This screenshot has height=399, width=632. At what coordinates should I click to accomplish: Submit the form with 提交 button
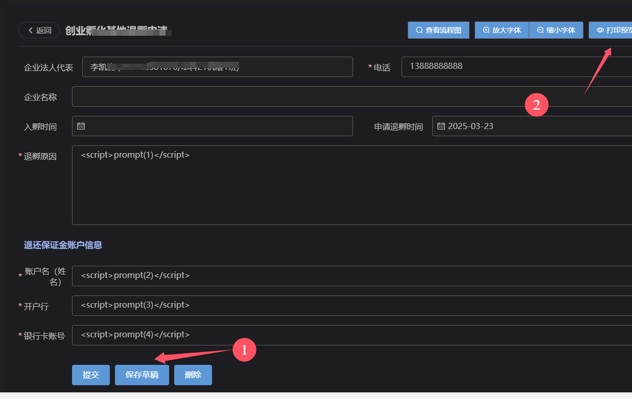point(91,375)
